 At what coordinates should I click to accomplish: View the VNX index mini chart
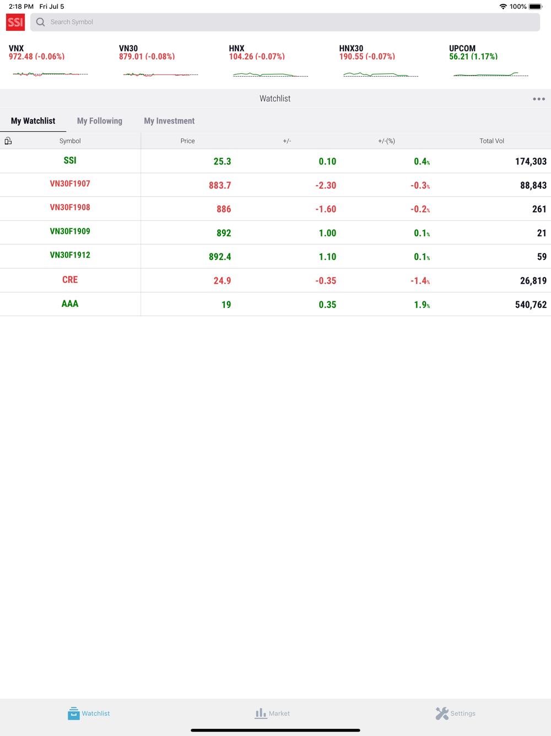pyautogui.click(x=50, y=74)
